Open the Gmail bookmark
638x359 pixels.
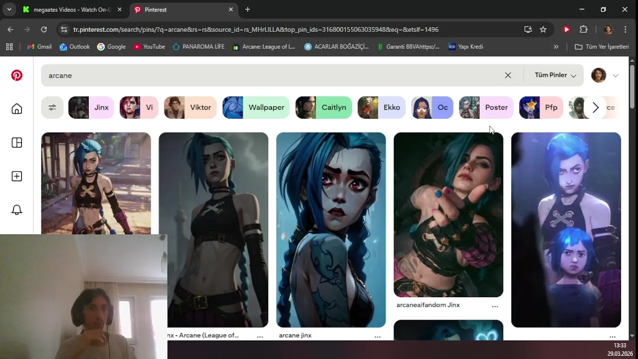tap(39, 46)
